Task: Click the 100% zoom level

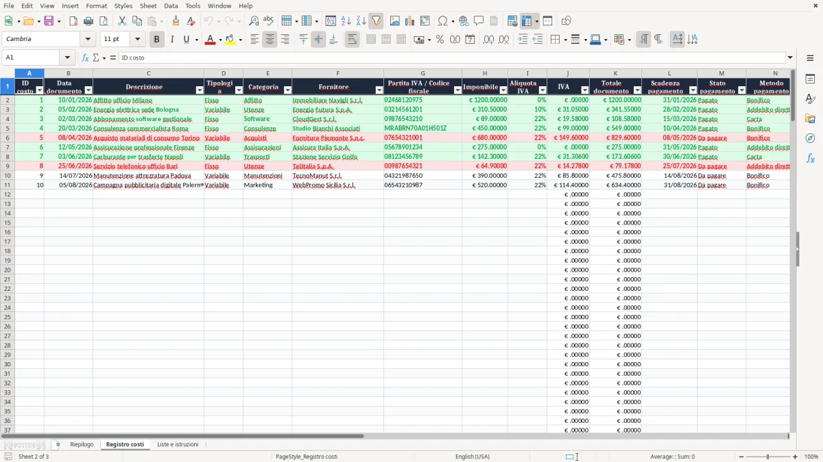Action: (x=811, y=457)
